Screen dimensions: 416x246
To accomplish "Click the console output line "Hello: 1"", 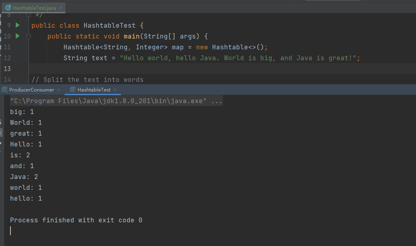I will [26, 144].
